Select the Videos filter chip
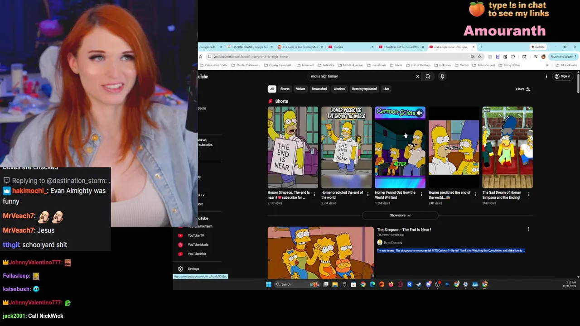Viewport: 580px width, 326px height. 301,89
